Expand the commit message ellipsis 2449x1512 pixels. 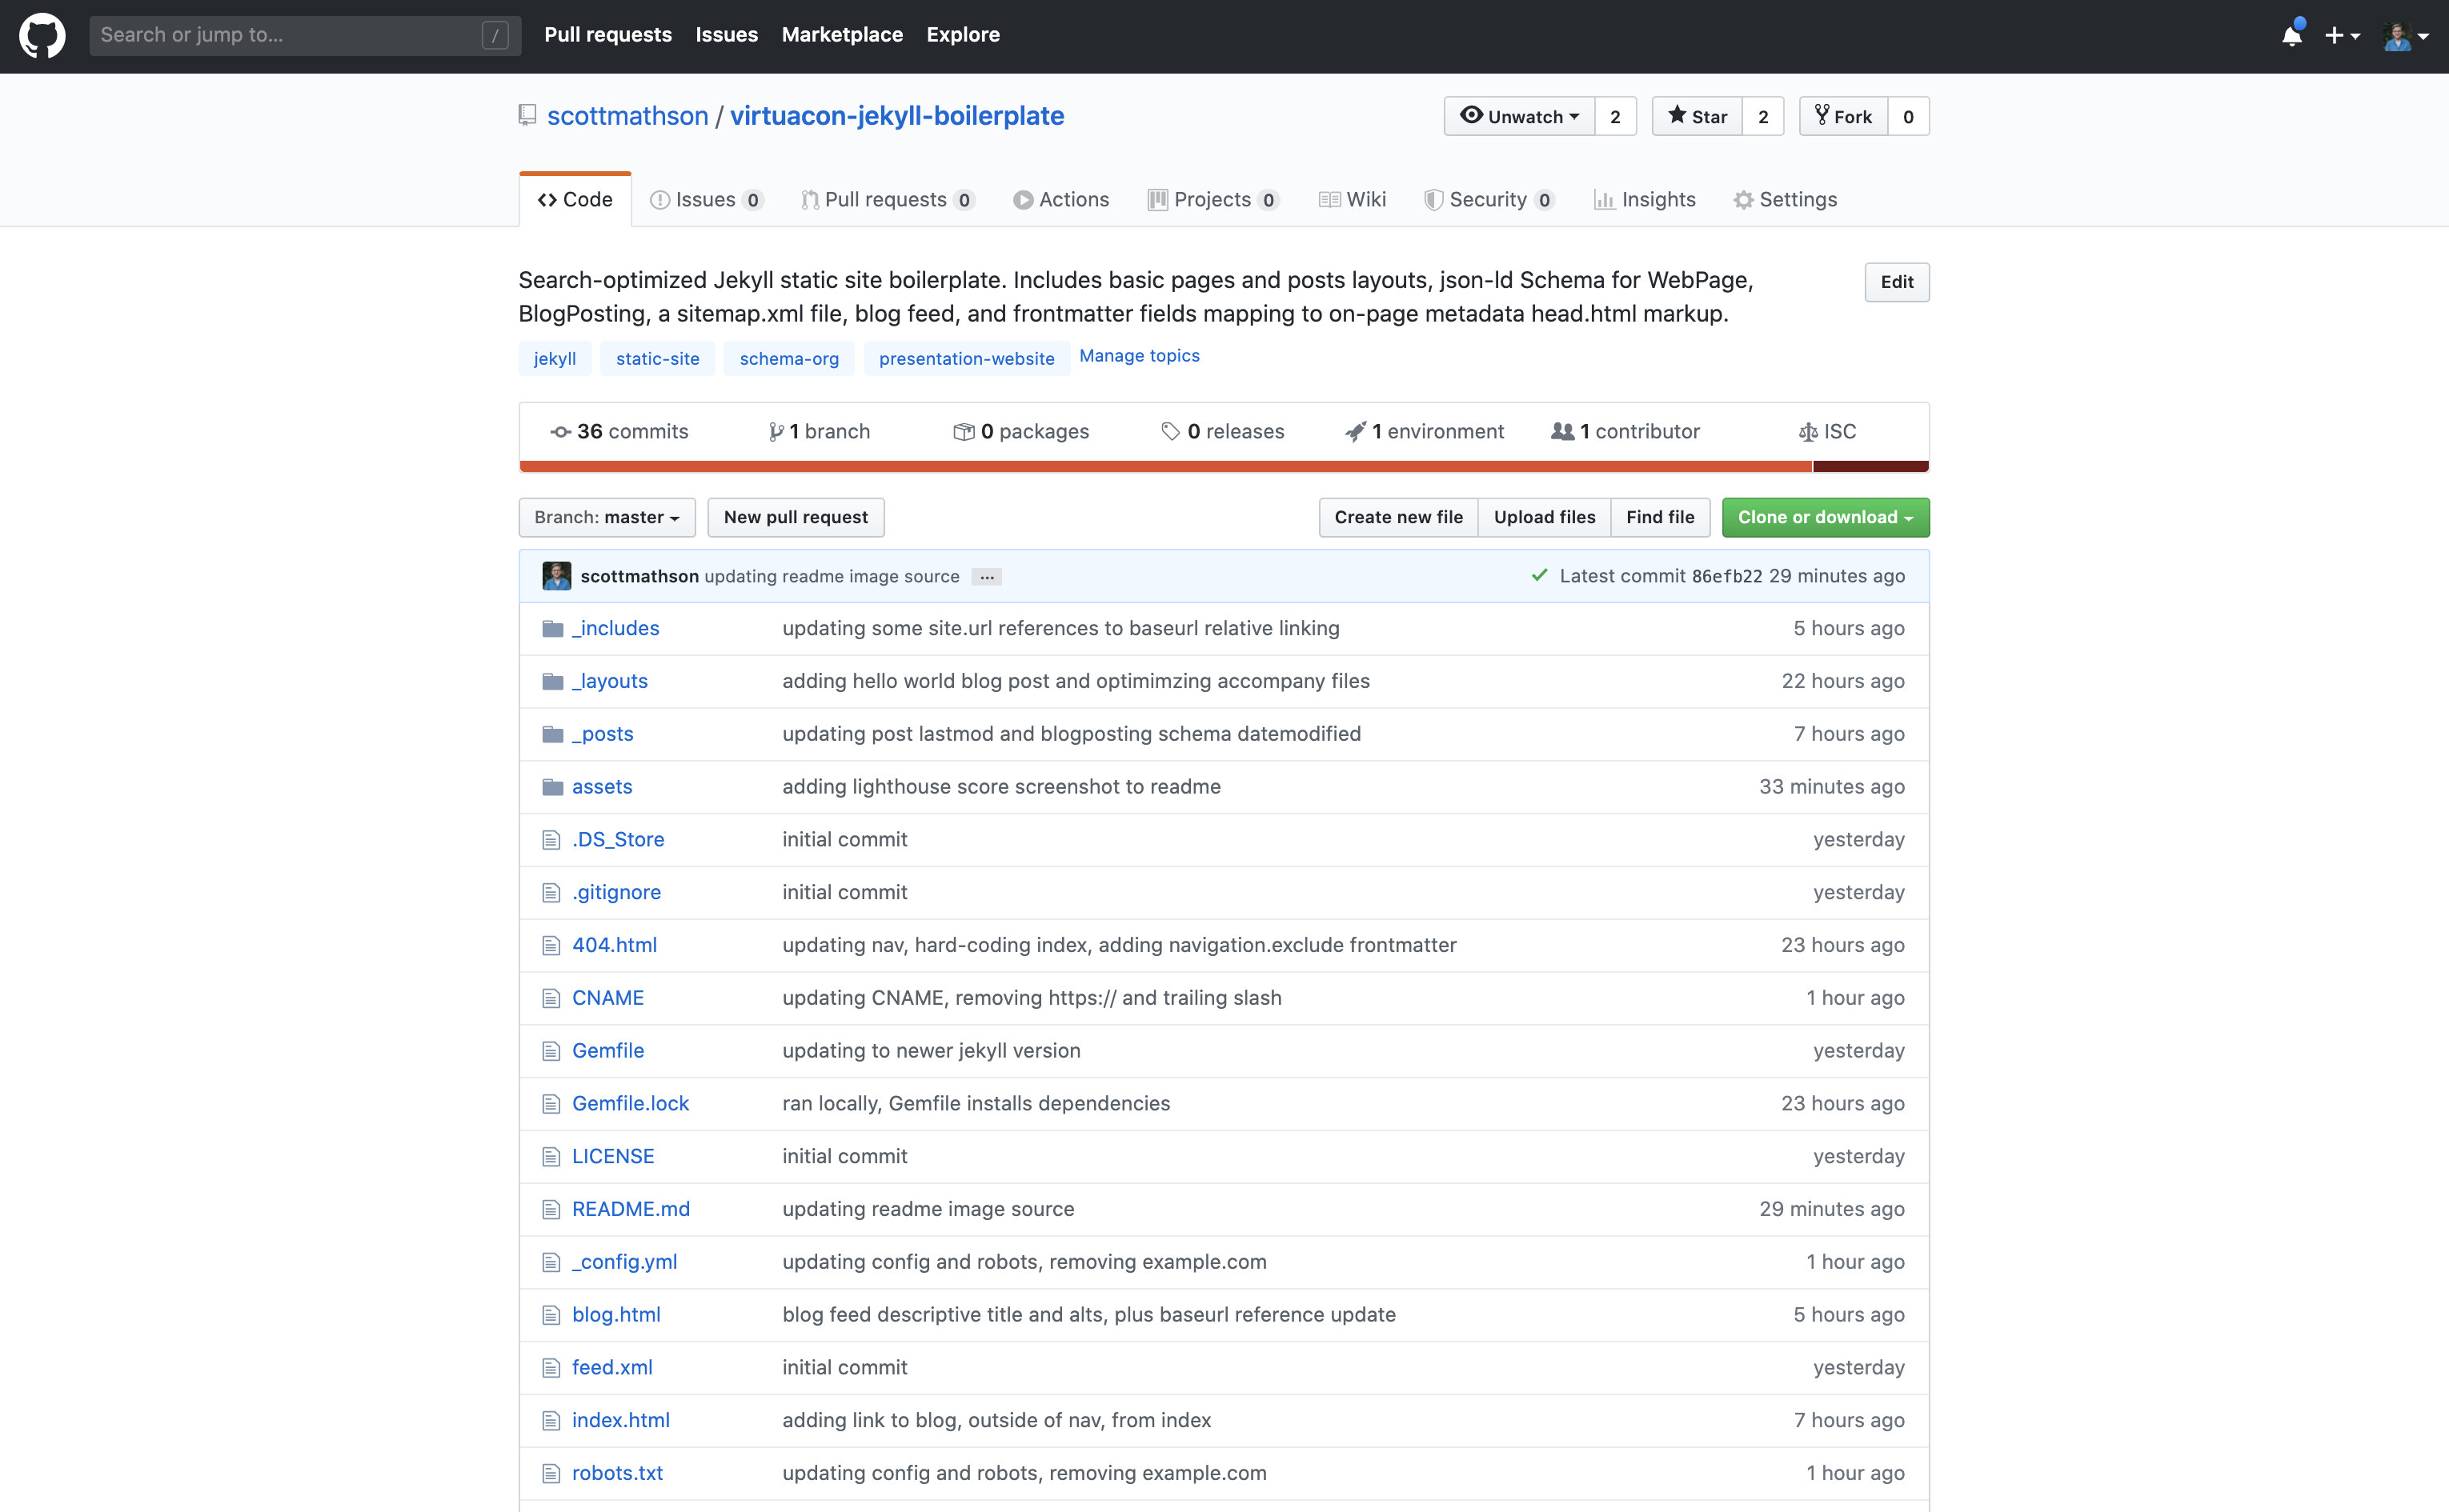(986, 577)
